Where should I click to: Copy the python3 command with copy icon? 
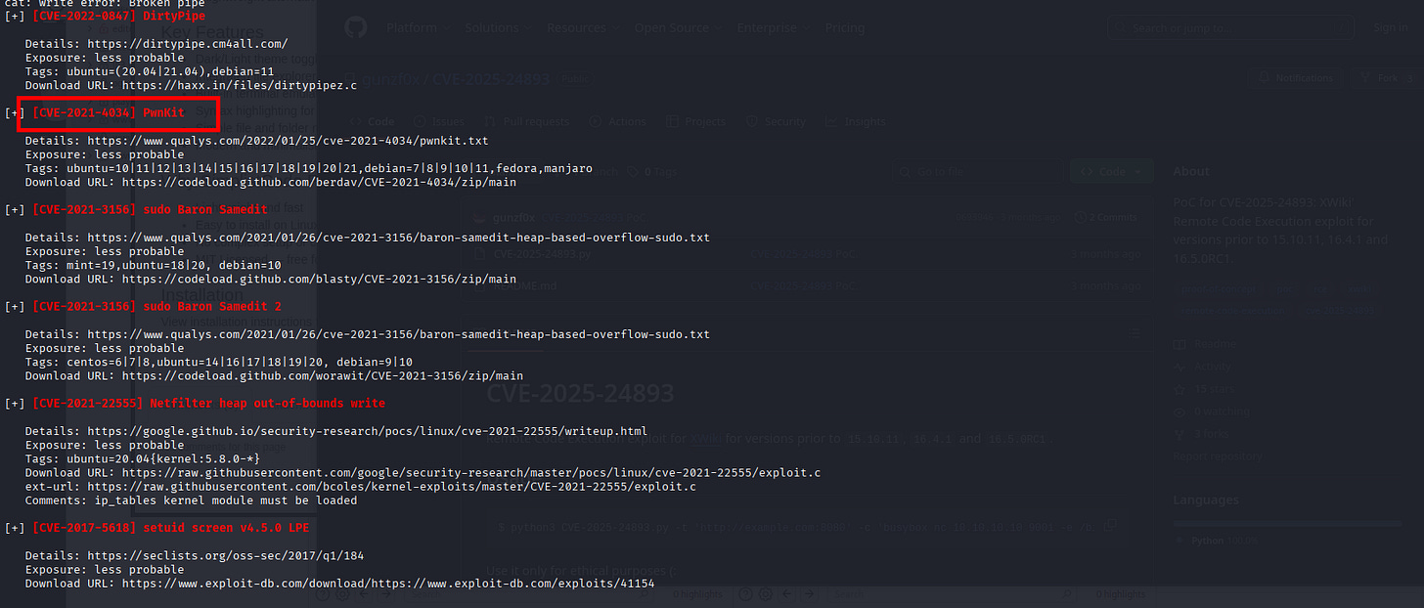1110,527
